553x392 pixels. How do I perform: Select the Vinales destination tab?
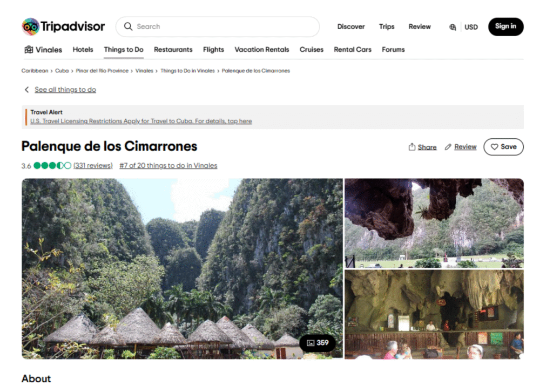point(43,50)
